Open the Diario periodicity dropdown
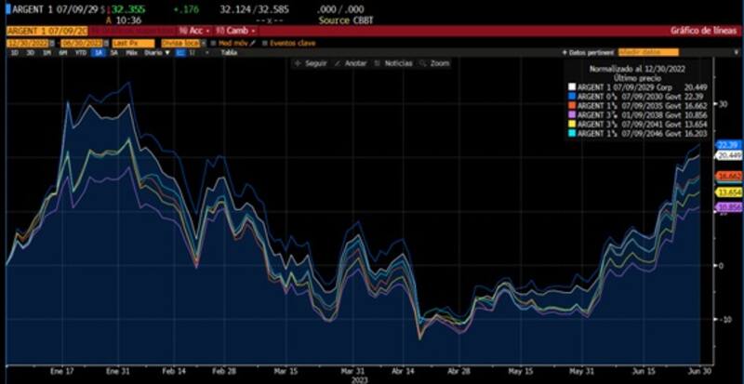 154,53
